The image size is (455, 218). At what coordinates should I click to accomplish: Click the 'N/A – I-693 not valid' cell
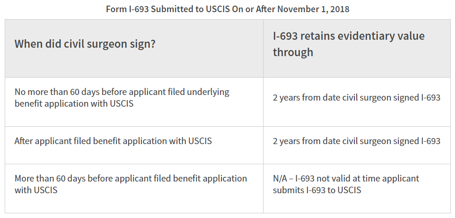[346, 184]
